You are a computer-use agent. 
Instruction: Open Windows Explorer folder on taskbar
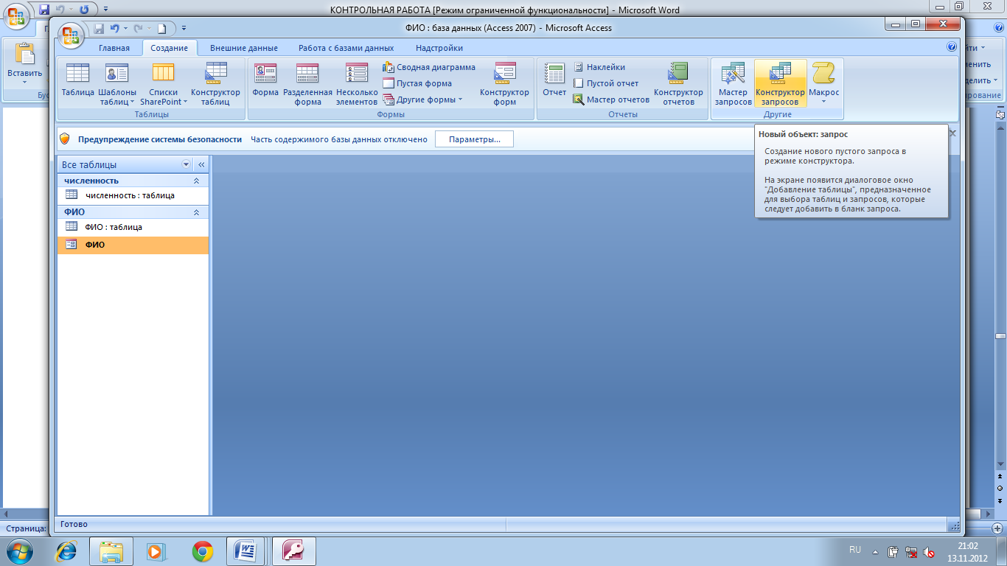coord(111,551)
